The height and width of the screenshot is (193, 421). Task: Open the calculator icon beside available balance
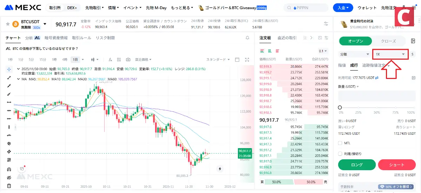[x=414, y=78]
